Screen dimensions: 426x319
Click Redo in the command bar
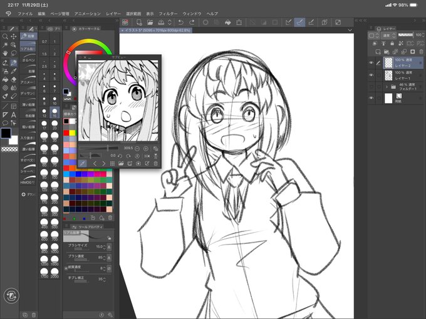(x=192, y=23)
